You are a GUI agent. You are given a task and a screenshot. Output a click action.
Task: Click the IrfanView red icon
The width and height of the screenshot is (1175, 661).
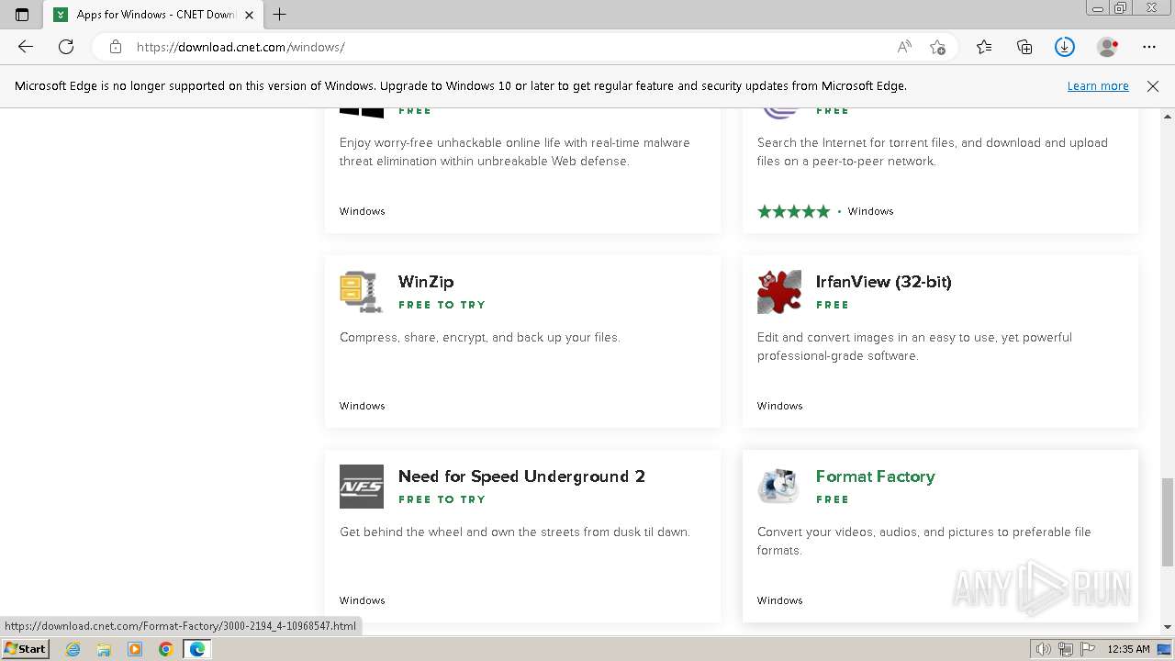pyautogui.click(x=779, y=292)
